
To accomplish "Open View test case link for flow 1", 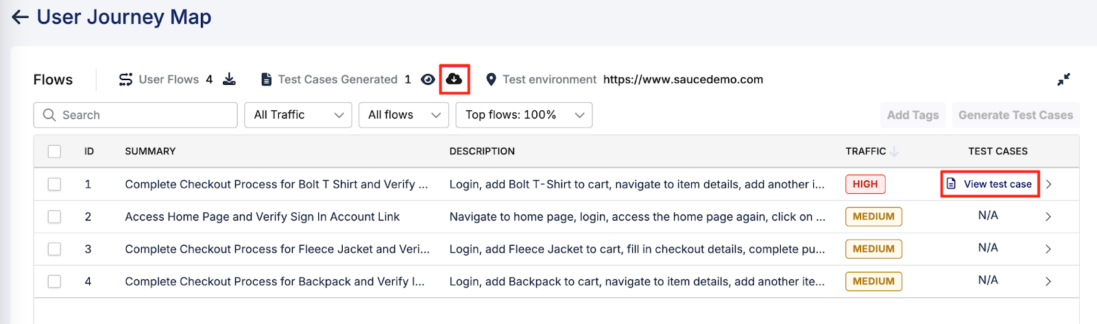I will (x=990, y=184).
